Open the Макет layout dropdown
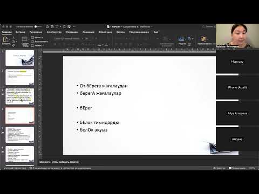 point(37,38)
